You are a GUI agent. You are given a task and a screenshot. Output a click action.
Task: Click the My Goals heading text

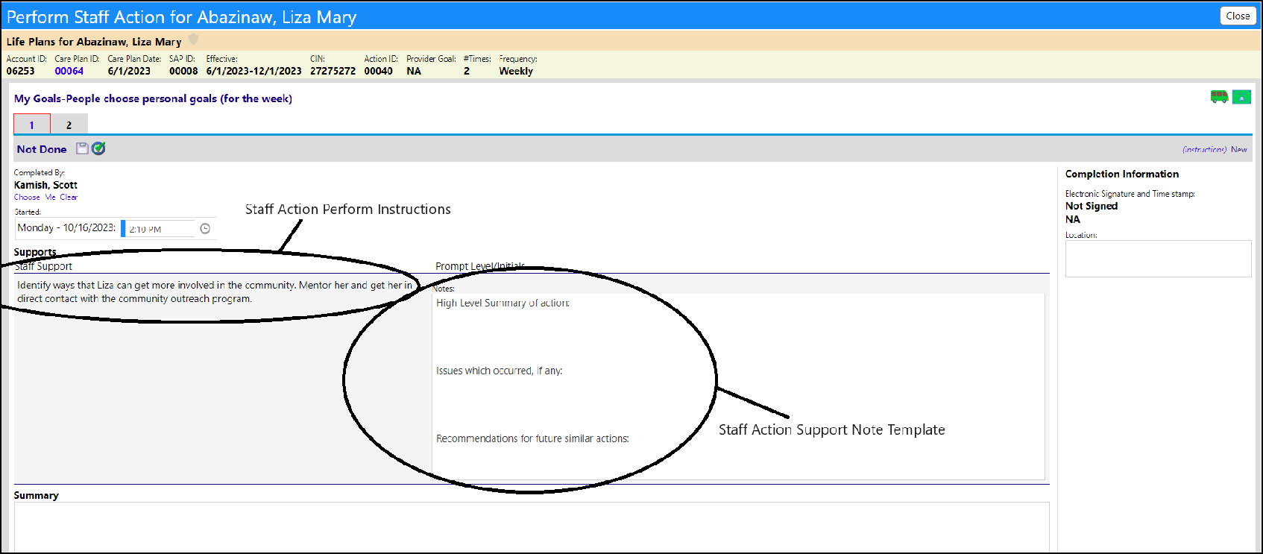[153, 98]
